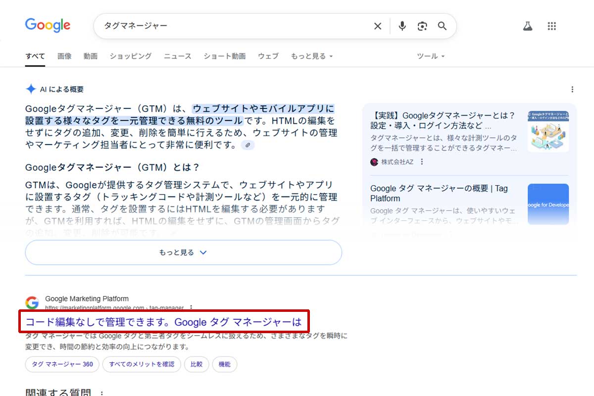Click the タグ マネージャー 360 chip

[x=62, y=364]
